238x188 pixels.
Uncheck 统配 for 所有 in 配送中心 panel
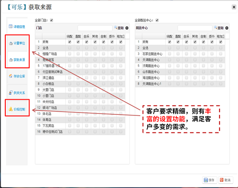click(x=169, y=42)
